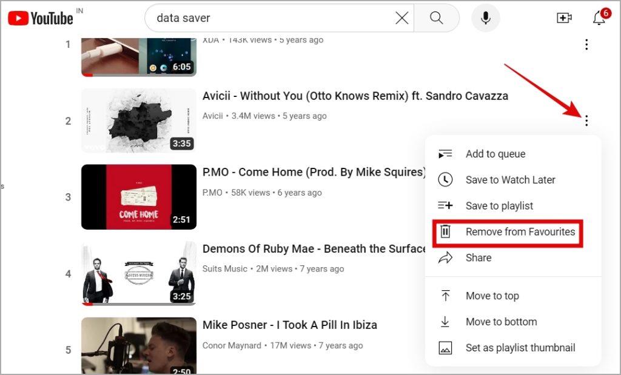The width and height of the screenshot is (621, 375).
Task: Click the text 2M views
Action: [x=274, y=268]
